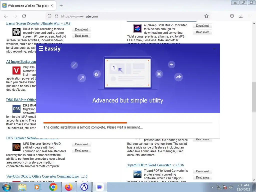Click the network tray icon
The height and width of the screenshot is (192, 256).
tap(218, 187)
